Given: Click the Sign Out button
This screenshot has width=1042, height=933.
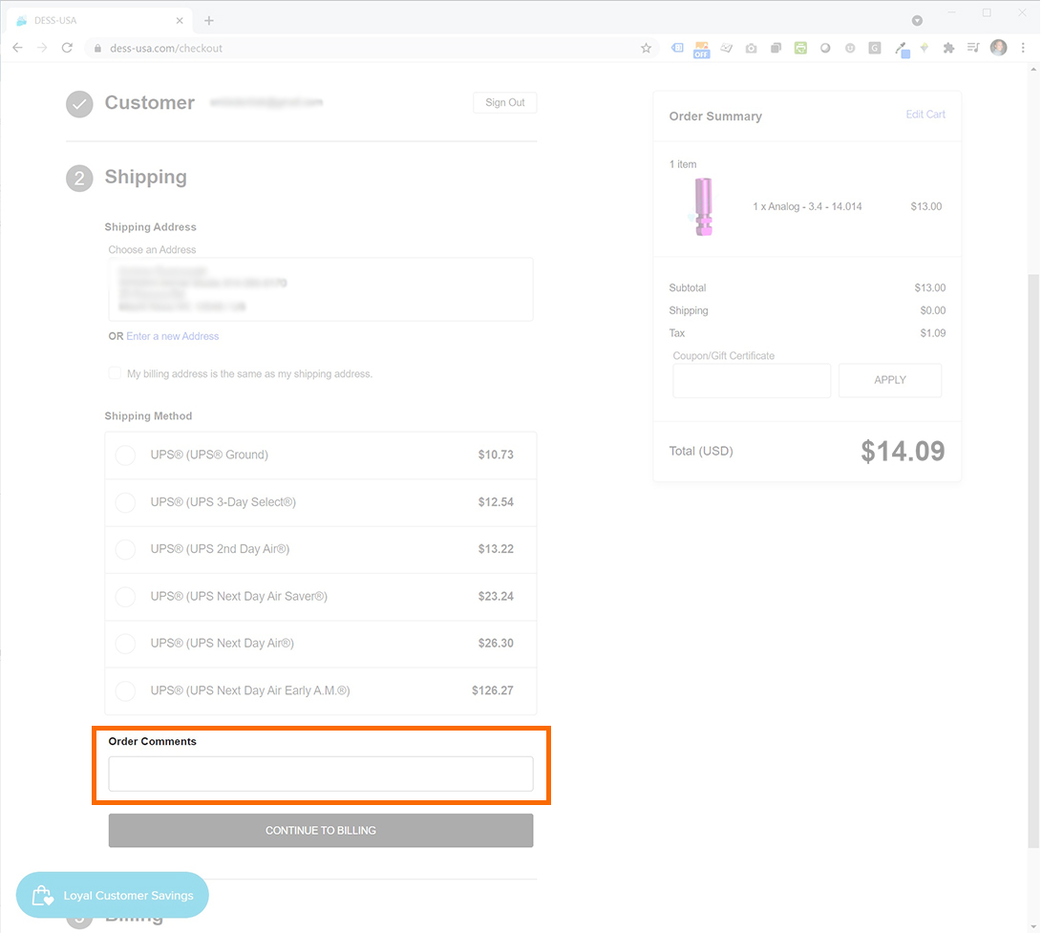Looking at the screenshot, I should (505, 102).
